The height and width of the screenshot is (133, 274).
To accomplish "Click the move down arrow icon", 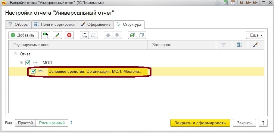I will (117, 35).
